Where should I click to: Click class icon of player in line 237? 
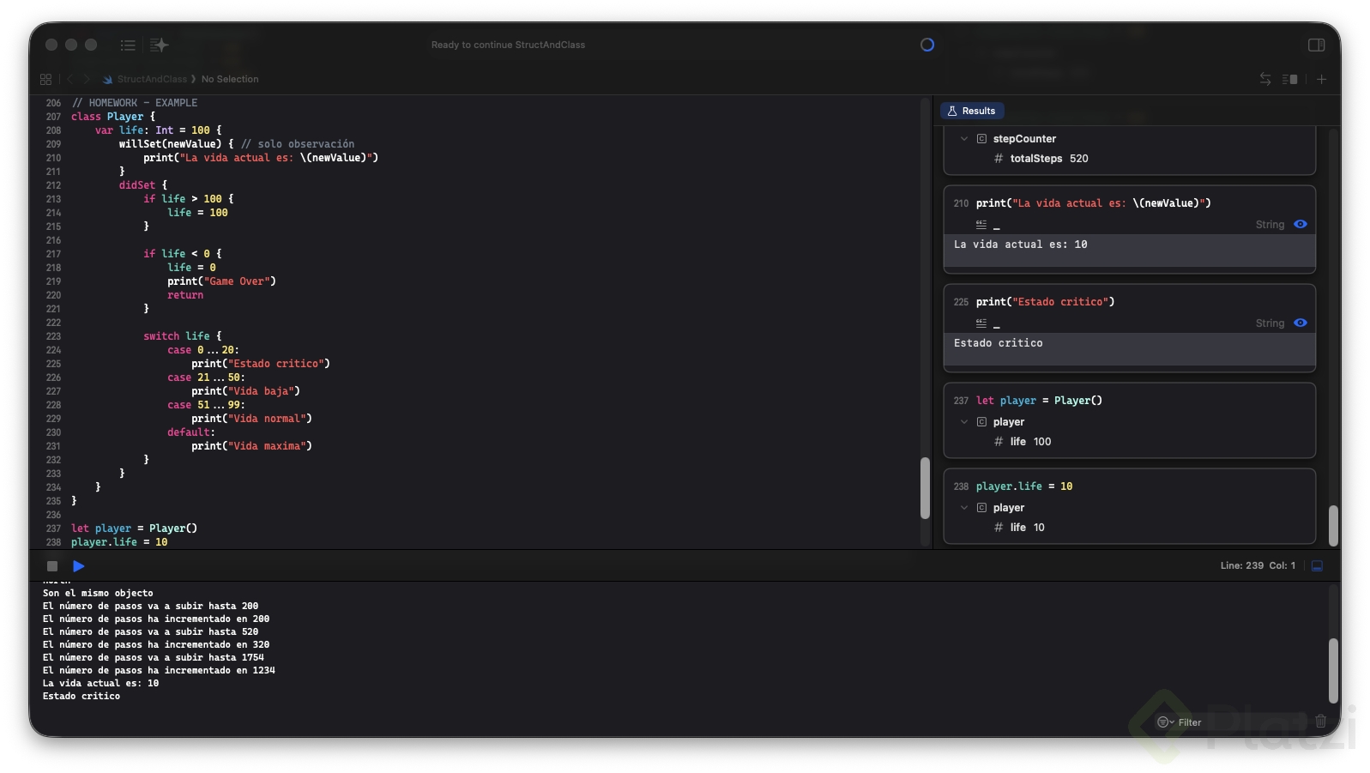pos(981,422)
